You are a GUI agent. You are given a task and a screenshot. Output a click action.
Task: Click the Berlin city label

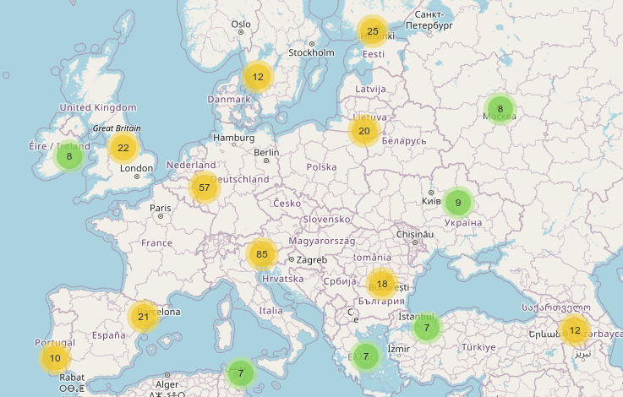tap(266, 152)
